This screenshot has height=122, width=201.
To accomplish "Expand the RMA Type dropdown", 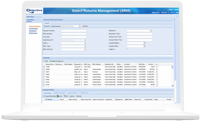I will (x=85, y=46).
